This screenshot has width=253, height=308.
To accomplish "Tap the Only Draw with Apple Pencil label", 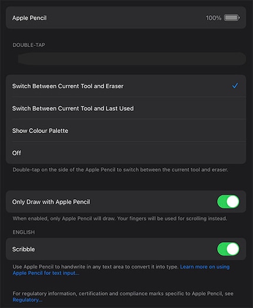I will point(51,202).
